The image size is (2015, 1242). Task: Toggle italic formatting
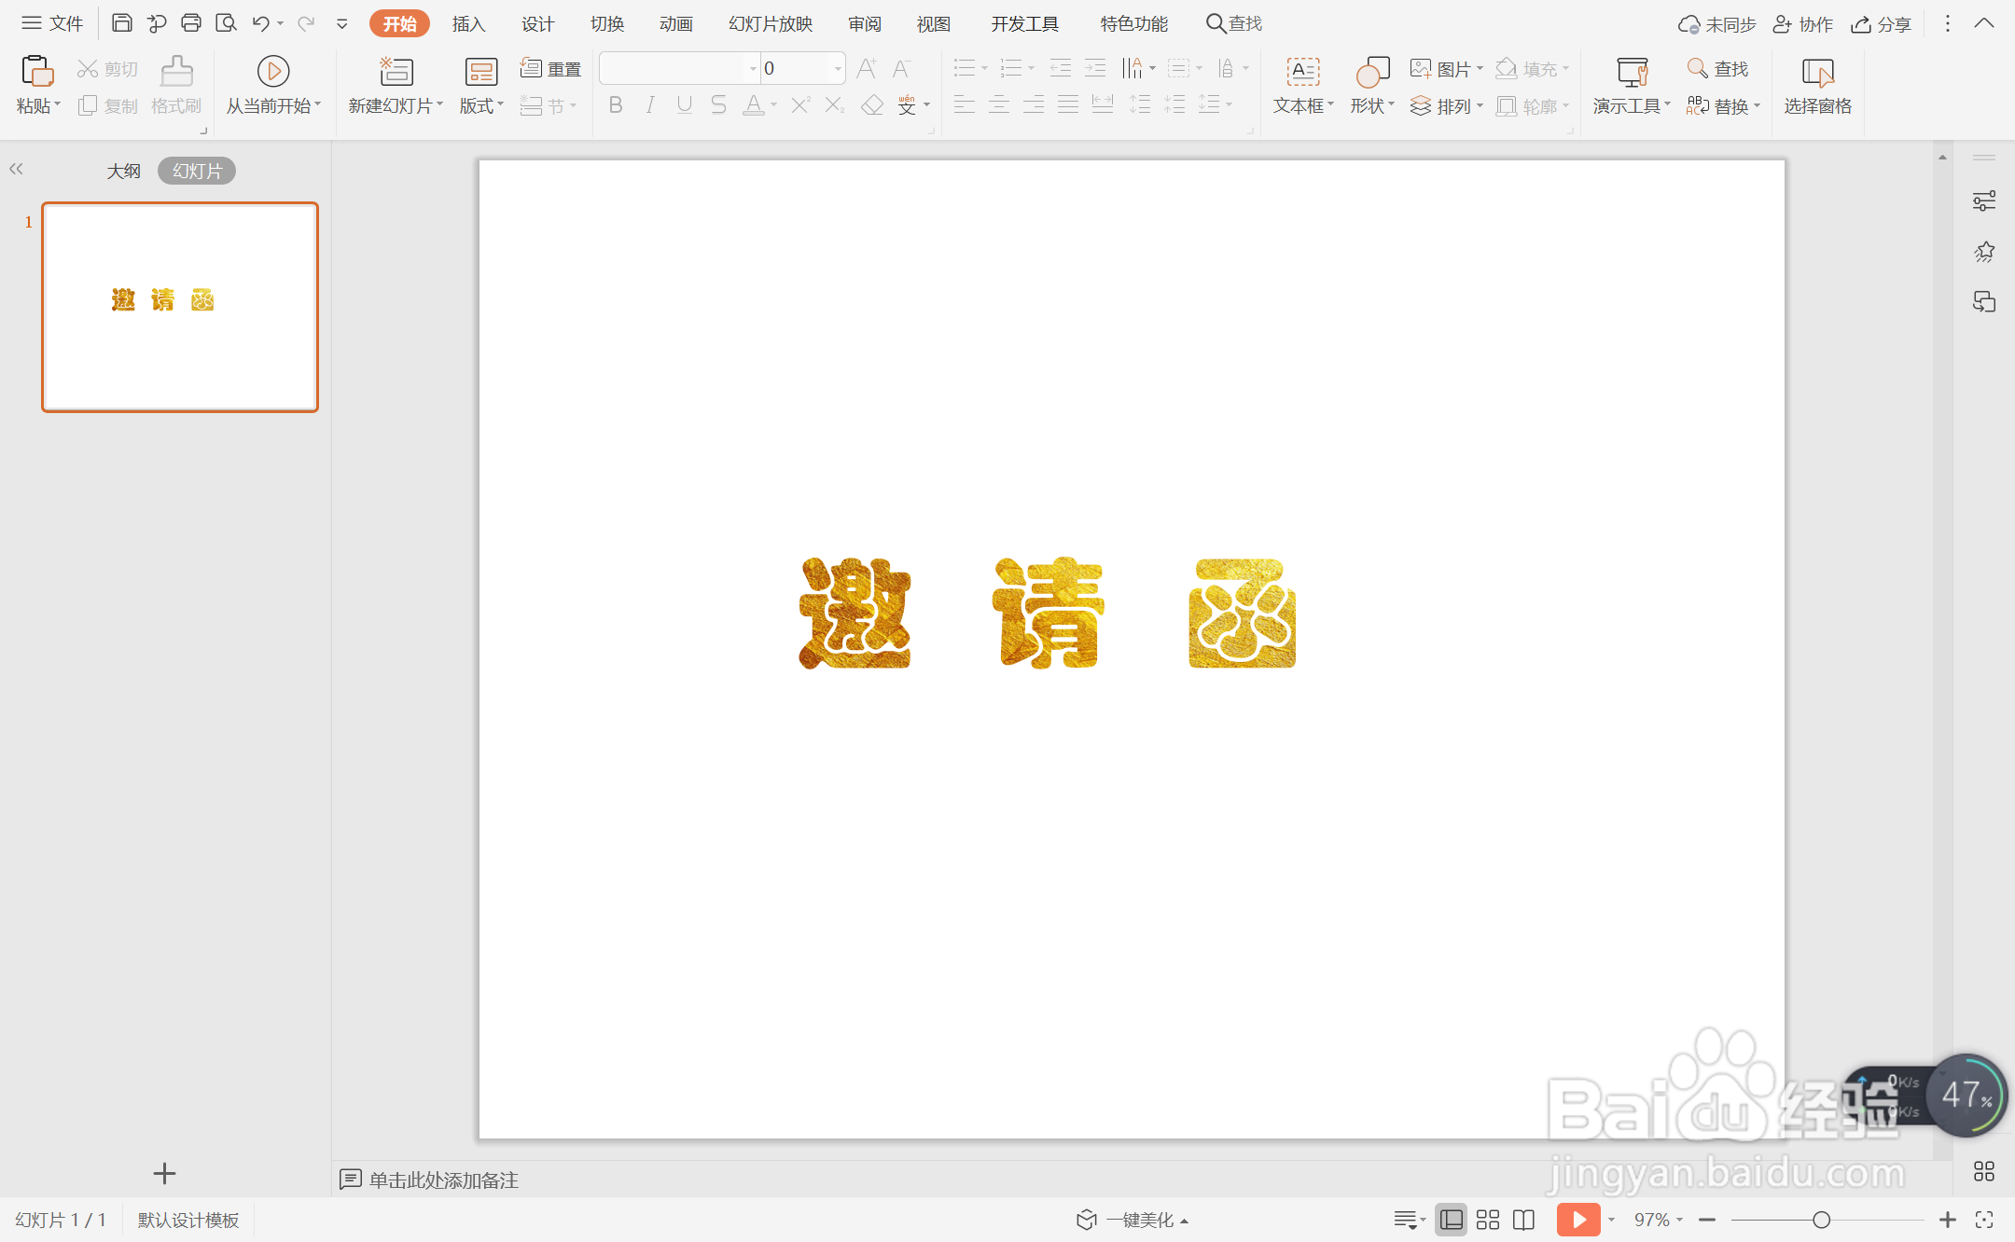point(649,105)
